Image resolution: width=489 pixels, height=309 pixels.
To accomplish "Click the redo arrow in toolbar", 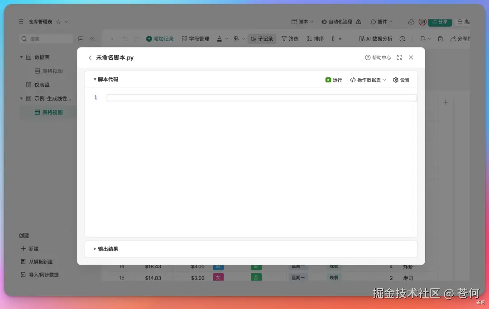I will pos(136,38).
